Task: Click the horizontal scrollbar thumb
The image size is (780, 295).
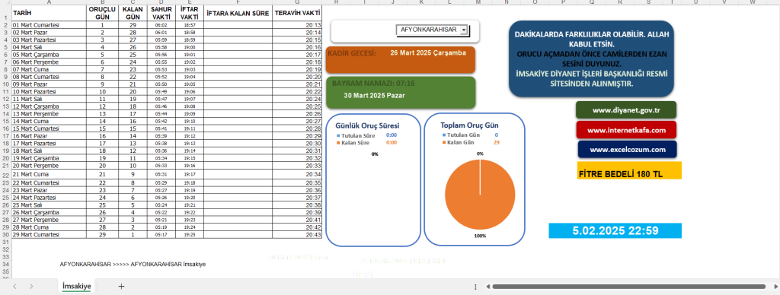Action: [628, 287]
